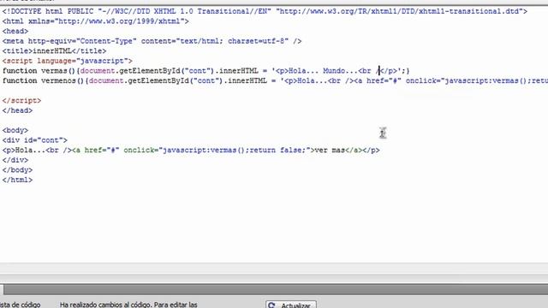Click the html xmlns opening tag line
The width and height of the screenshot is (548, 308).
point(95,21)
